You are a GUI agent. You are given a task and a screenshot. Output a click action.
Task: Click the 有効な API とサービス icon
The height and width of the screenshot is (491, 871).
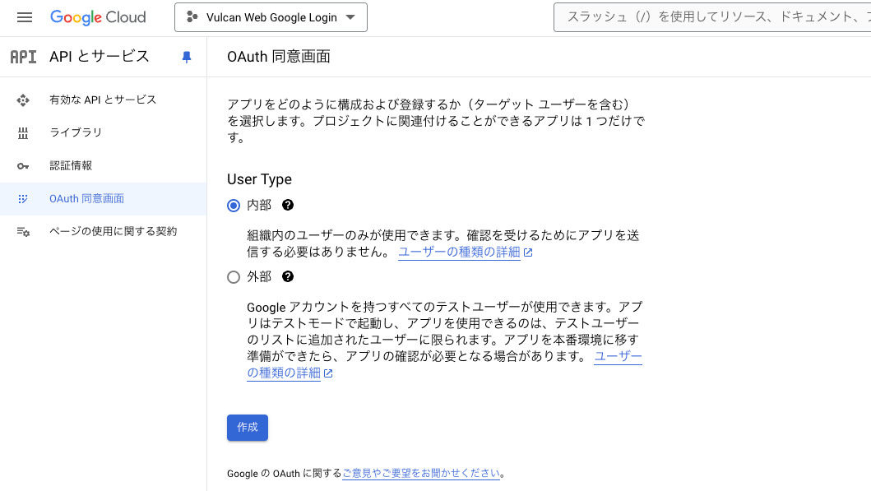[x=23, y=100]
